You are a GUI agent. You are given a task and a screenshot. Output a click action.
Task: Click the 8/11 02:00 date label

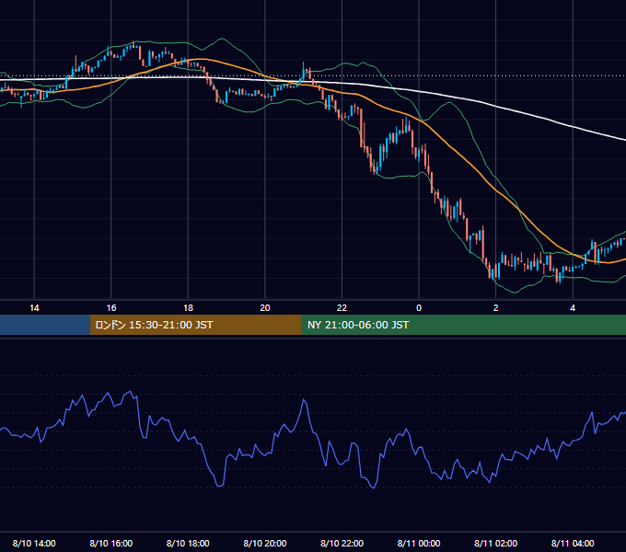[x=496, y=543]
